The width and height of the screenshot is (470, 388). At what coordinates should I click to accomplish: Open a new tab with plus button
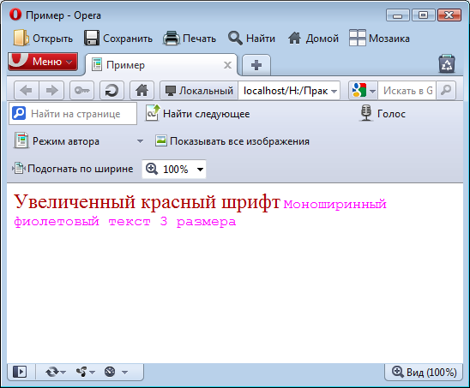[256, 65]
